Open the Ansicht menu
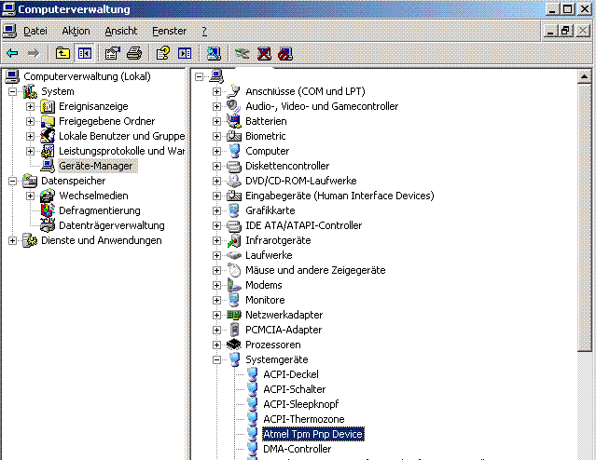This screenshot has width=596, height=460. pyautogui.click(x=120, y=31)
